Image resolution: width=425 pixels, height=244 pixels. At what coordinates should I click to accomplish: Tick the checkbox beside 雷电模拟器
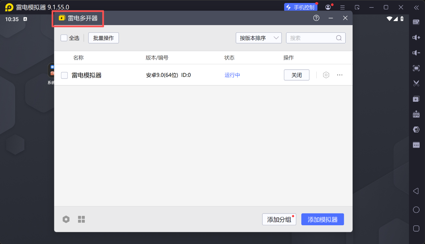point(64,75)
